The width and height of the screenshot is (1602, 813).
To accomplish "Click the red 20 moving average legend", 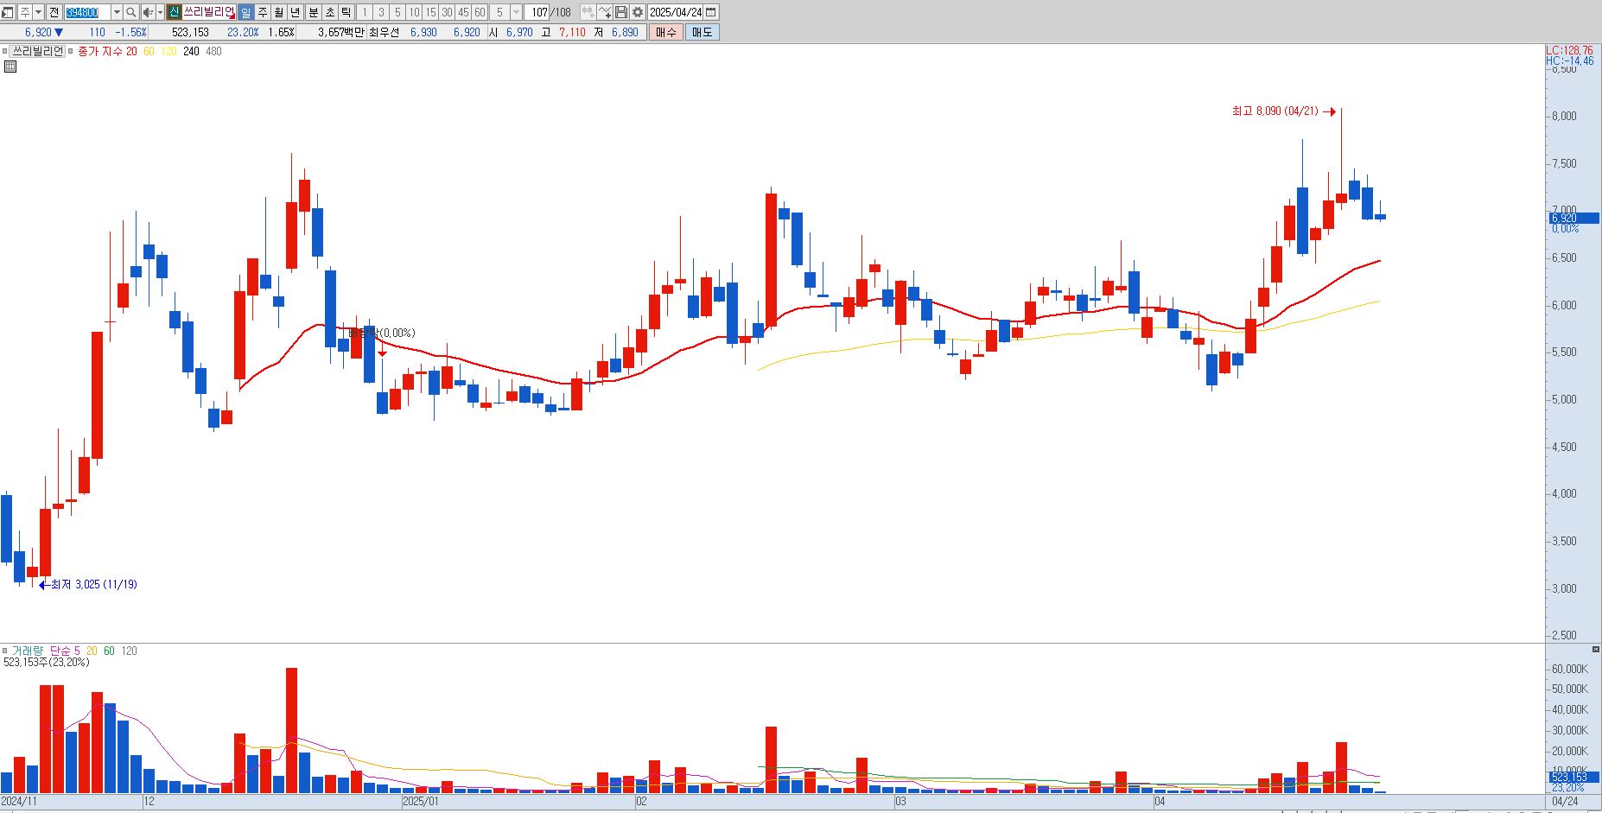I will click(x=131, y=51).
